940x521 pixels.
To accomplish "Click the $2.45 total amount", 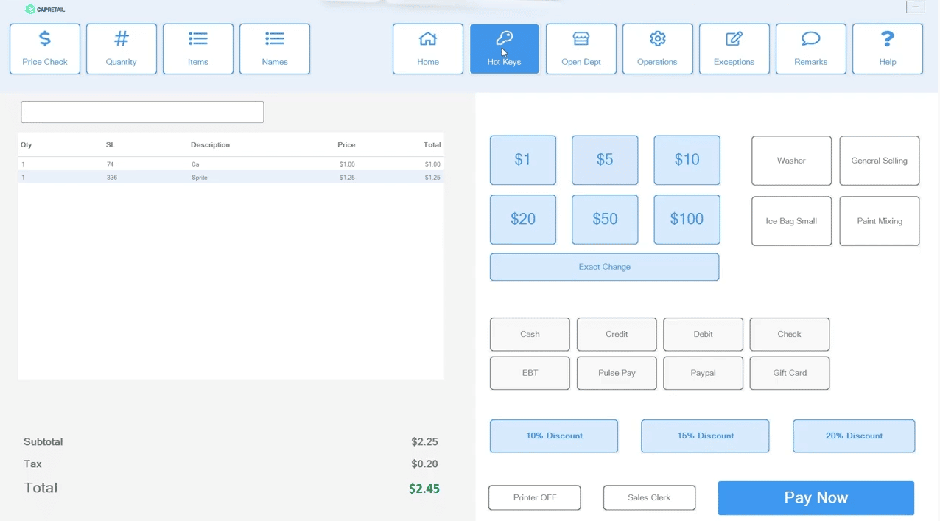I will [424, 489].
